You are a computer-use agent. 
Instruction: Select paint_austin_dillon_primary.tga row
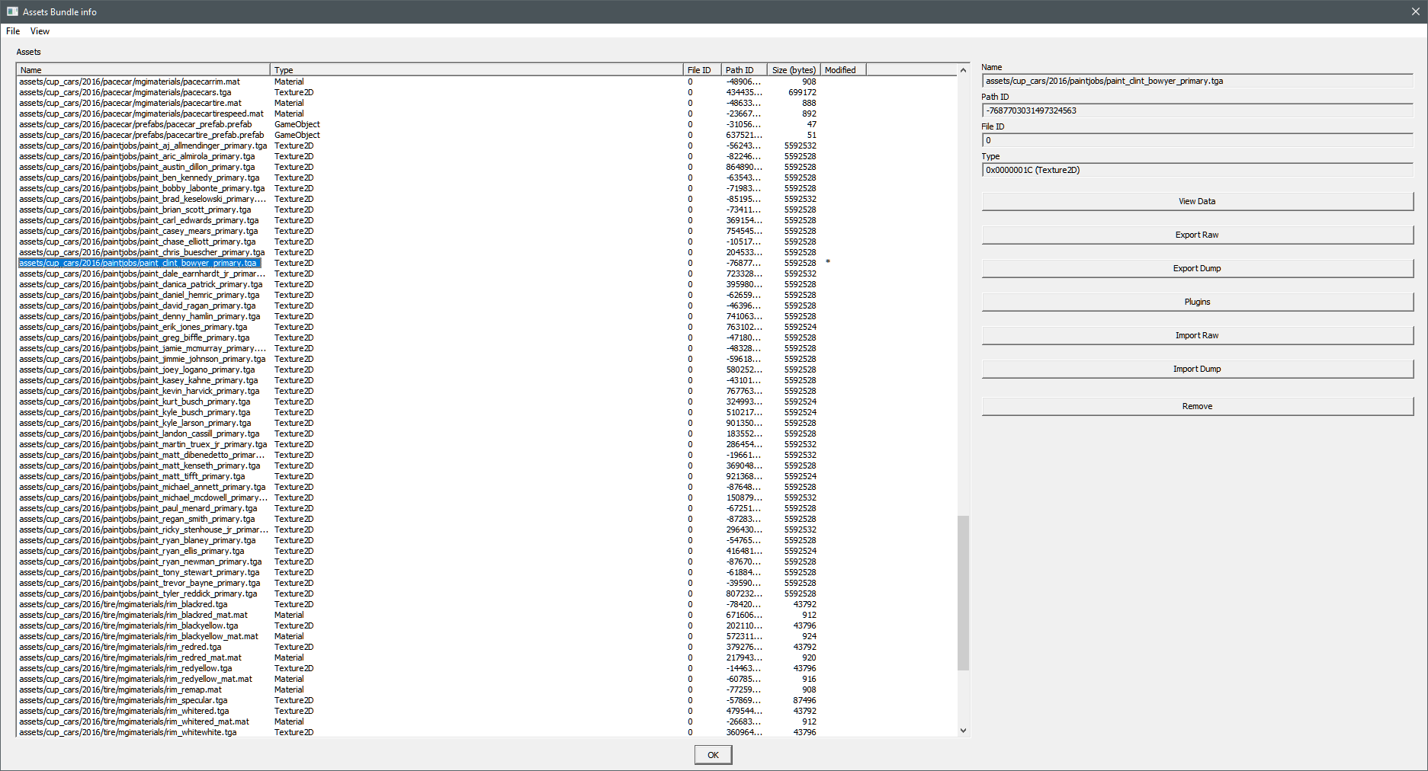point(486,167)
